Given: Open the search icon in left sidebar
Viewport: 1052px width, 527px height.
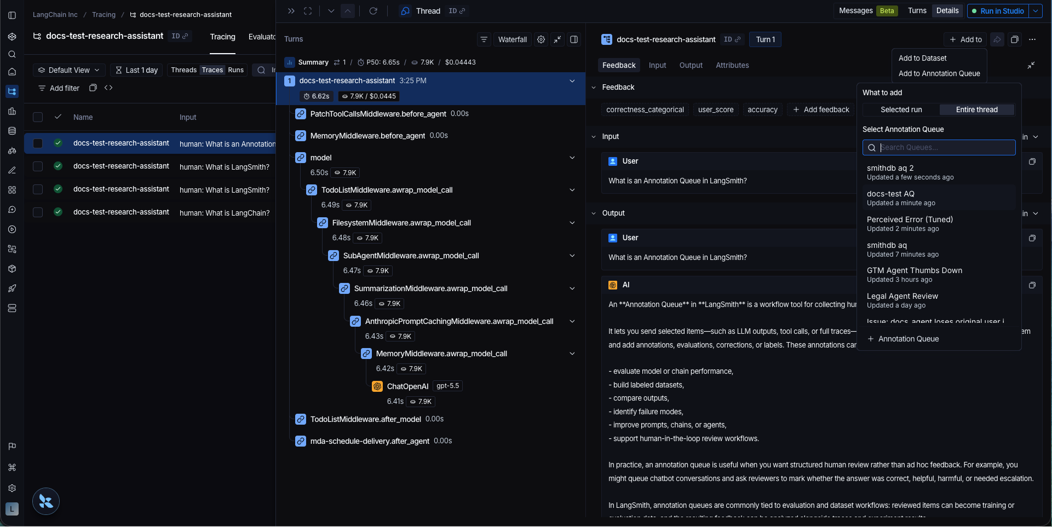Looking at the screenshot, I should coord(12,54).
